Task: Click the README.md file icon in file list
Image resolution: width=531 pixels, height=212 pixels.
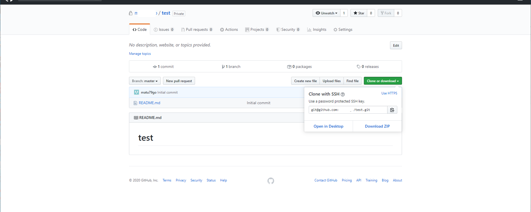Action: 135,103
